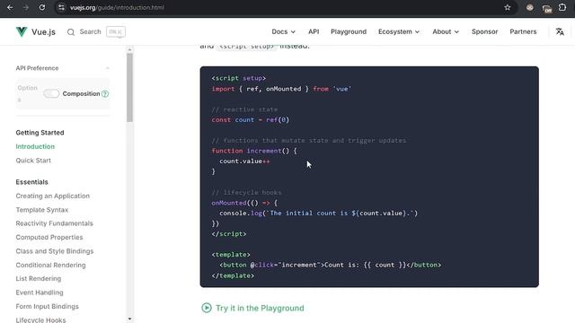Click the sidebar scroll up arrow
The image size is (575, 323).
point(129,49)
